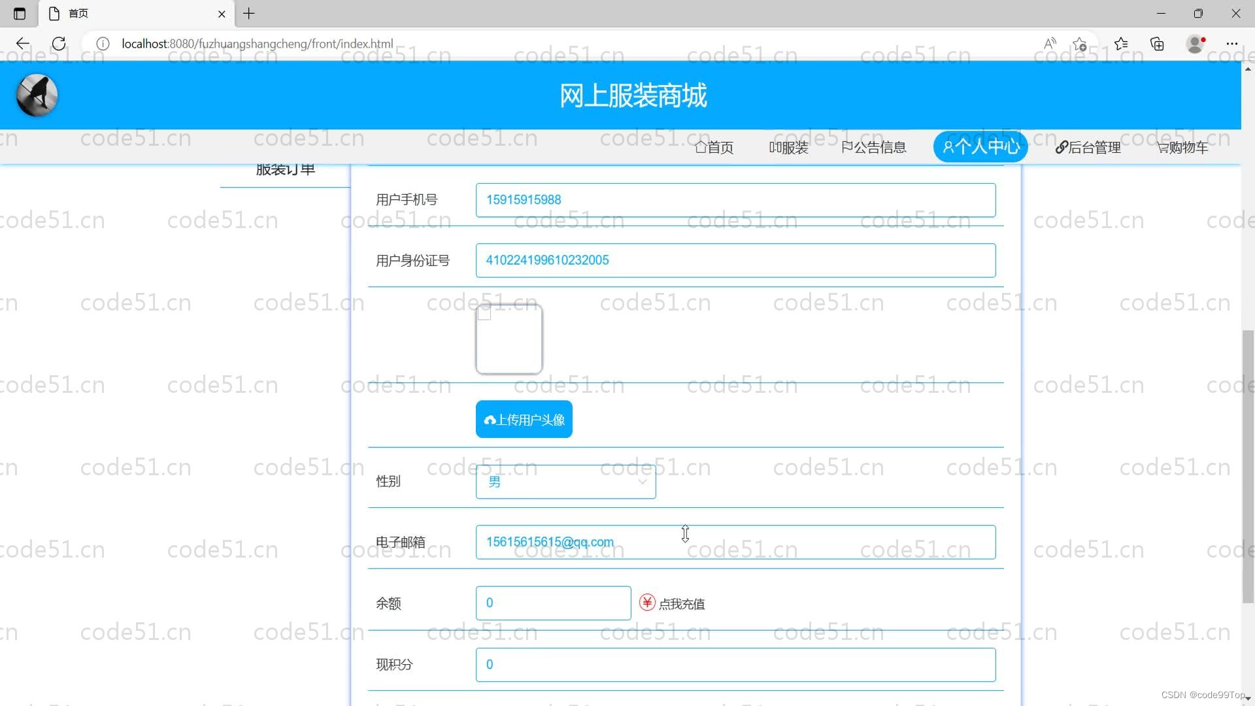Image resolution: width=1255 pixels, height=706 pixels.
Task: Click the 用户身份证号 field label
Action: coord(413,261)
